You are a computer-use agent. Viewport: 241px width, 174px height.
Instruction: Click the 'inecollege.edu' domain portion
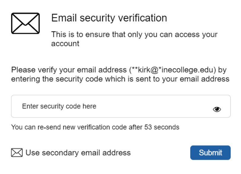[x=187, y=70]
